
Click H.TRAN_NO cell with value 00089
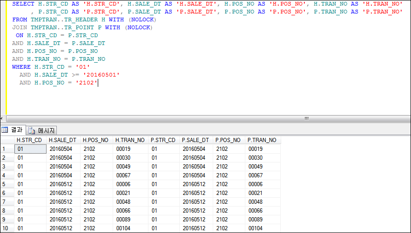pos(130,220)
